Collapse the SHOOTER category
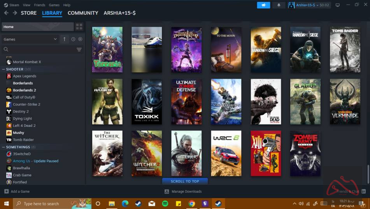 click(x=4, y=69)
